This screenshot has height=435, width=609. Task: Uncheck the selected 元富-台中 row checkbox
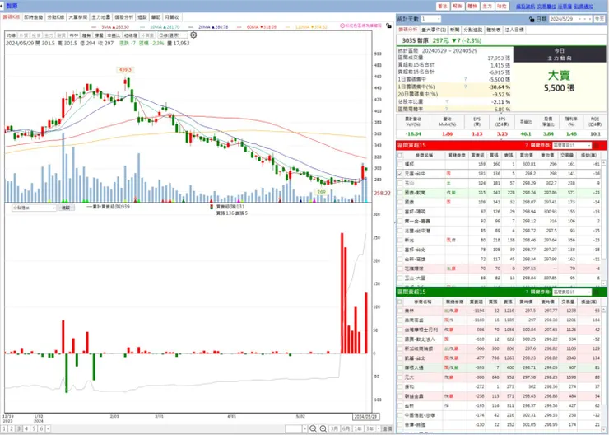(400, 173)
